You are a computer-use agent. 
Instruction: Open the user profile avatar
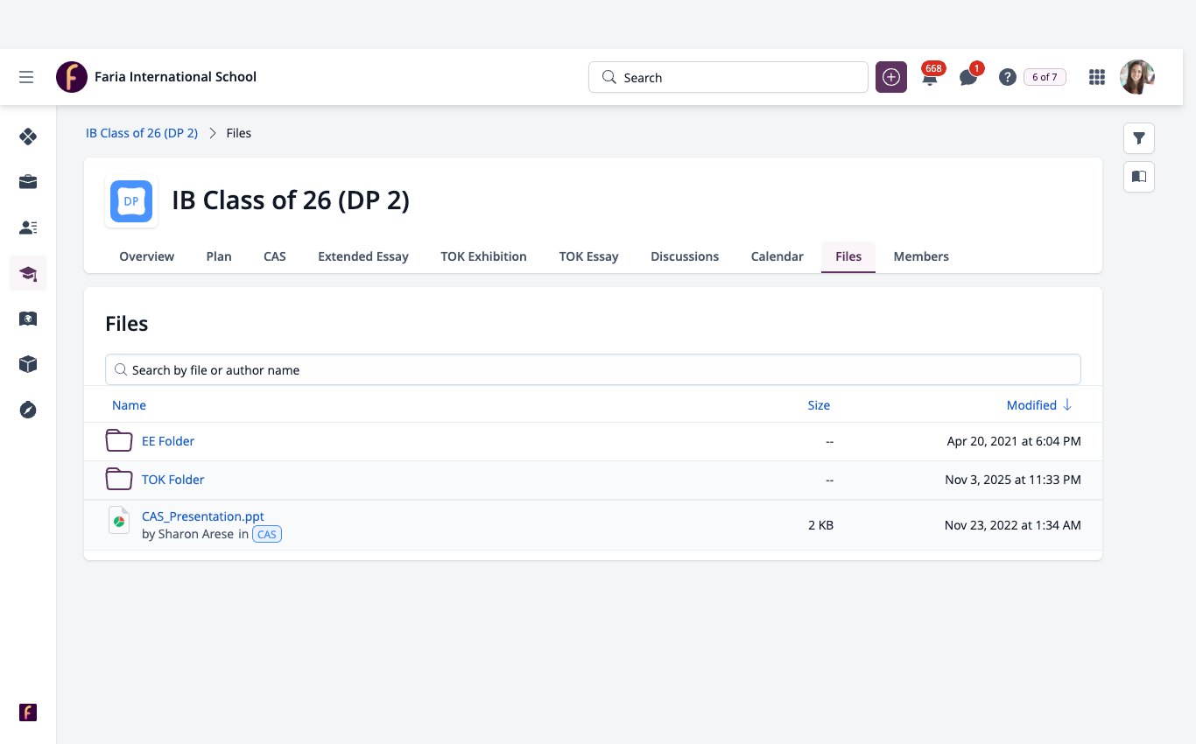coord(1137,77)
